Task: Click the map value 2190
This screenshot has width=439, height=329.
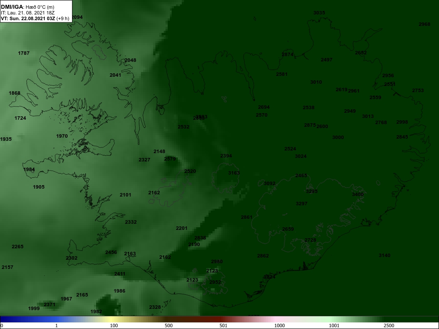Action: pos(194,244)
